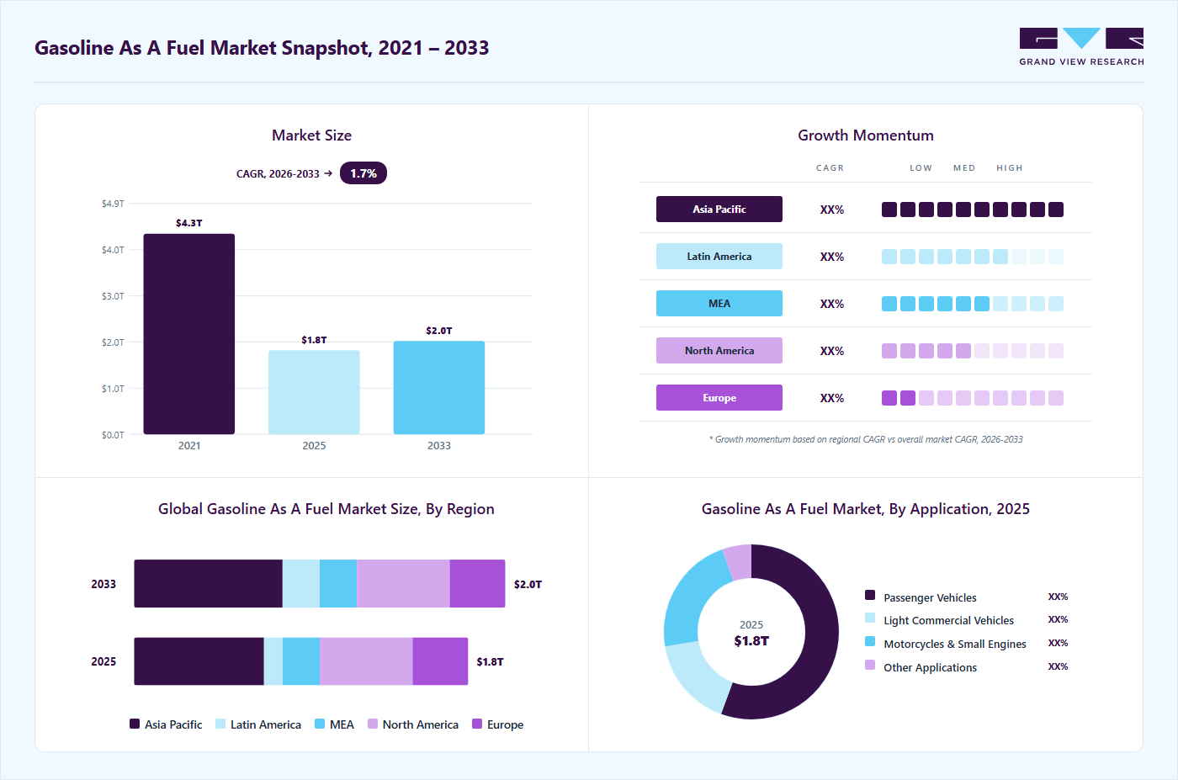Click the North America region label

(719, 351)
